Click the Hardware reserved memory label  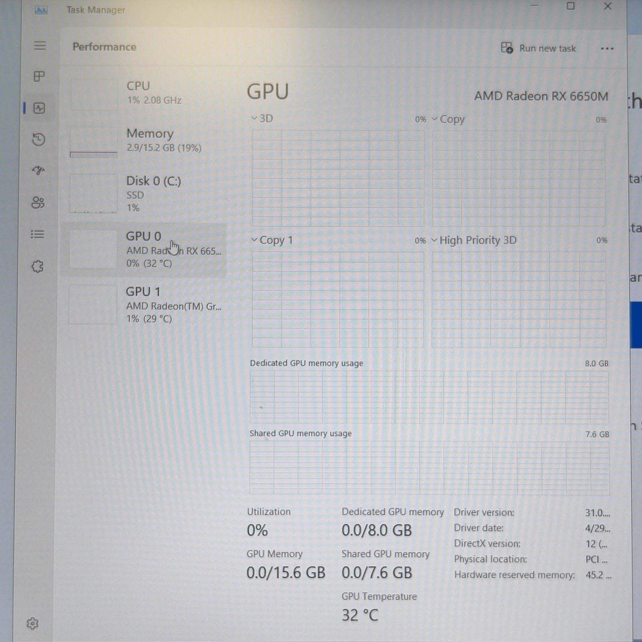(514, 575)
